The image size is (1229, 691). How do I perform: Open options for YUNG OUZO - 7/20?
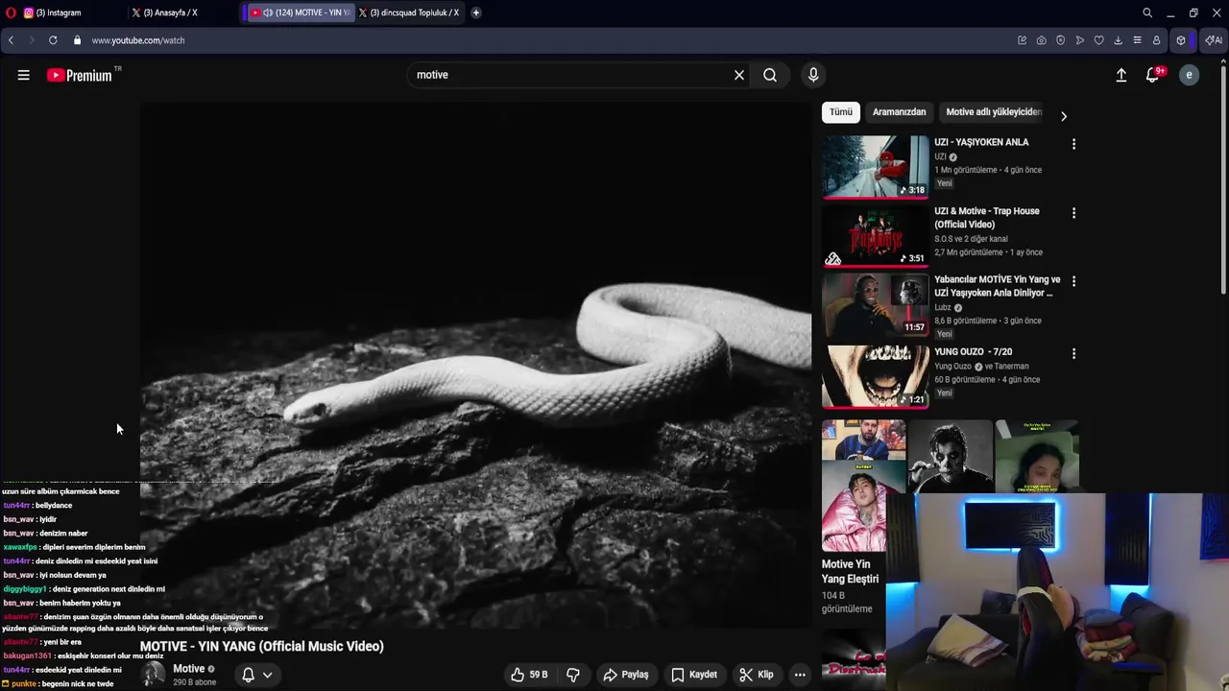[1073, 353]
